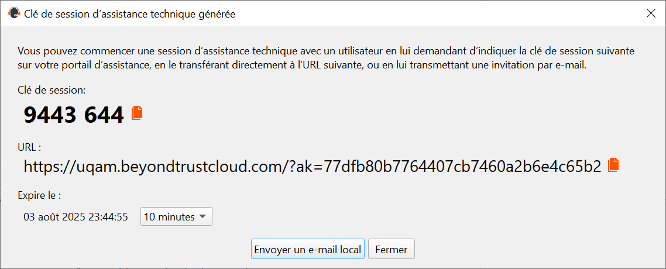Click the 'URL :' label

[x=29, y=147]
